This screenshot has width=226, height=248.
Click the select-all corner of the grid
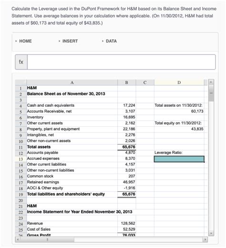21,83
